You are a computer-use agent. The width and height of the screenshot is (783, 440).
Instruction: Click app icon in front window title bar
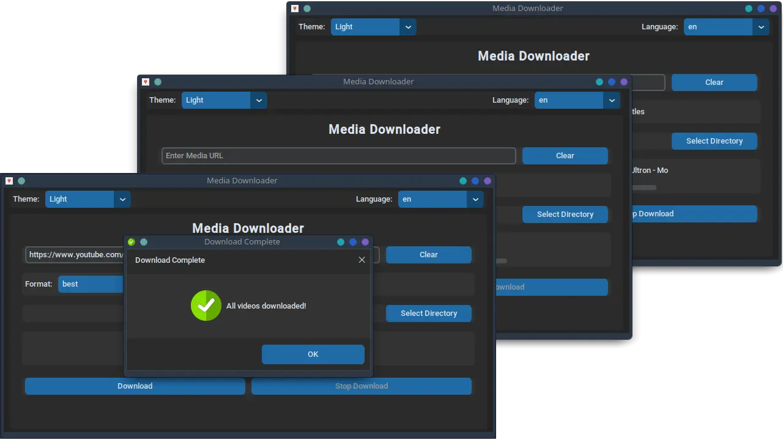[9, 181]
